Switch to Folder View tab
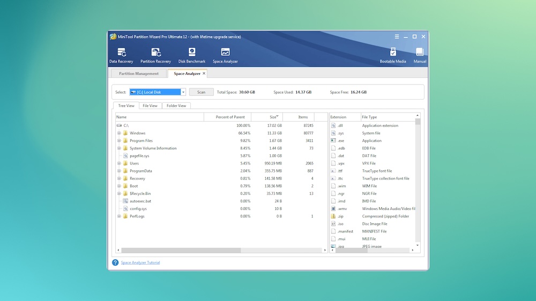 click(176, 106)
